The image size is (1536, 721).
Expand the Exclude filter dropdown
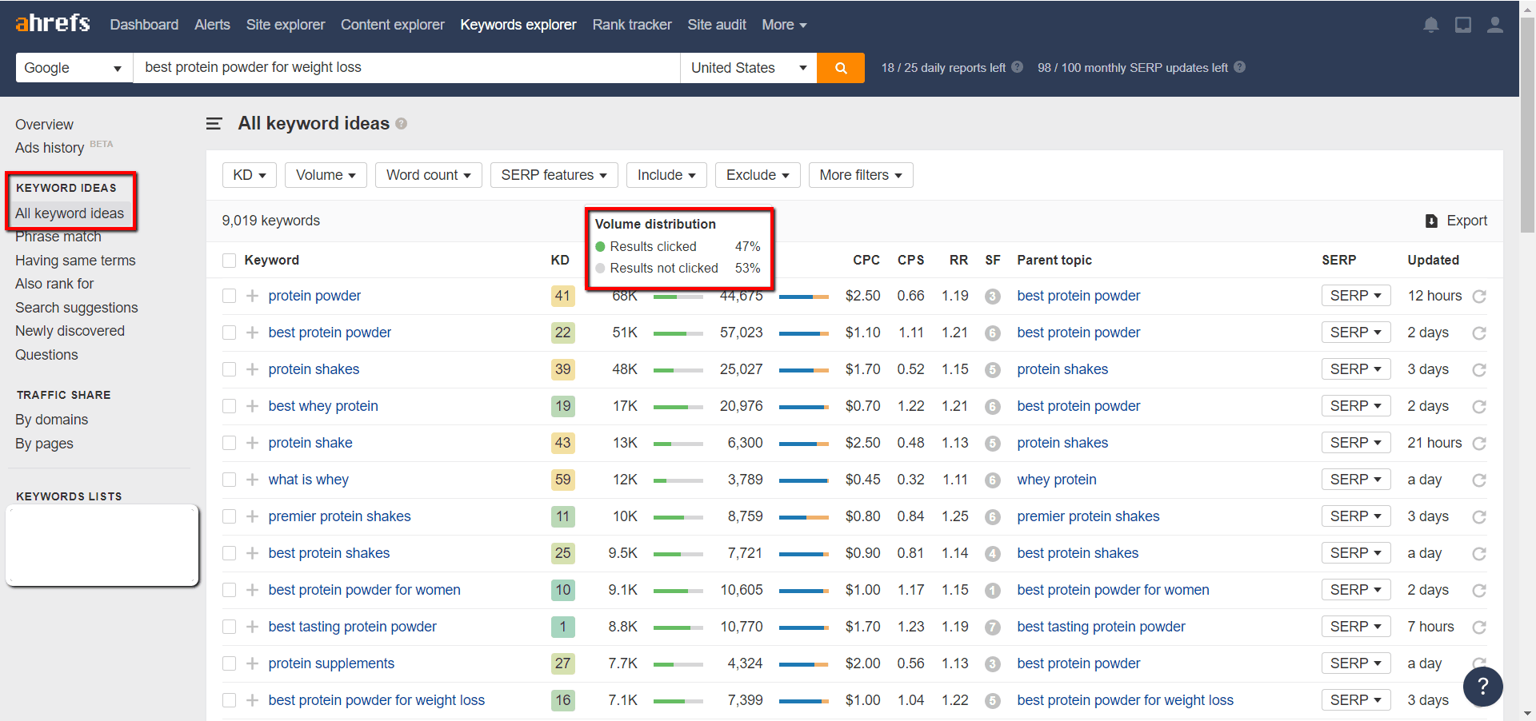(x=758, y=175)
